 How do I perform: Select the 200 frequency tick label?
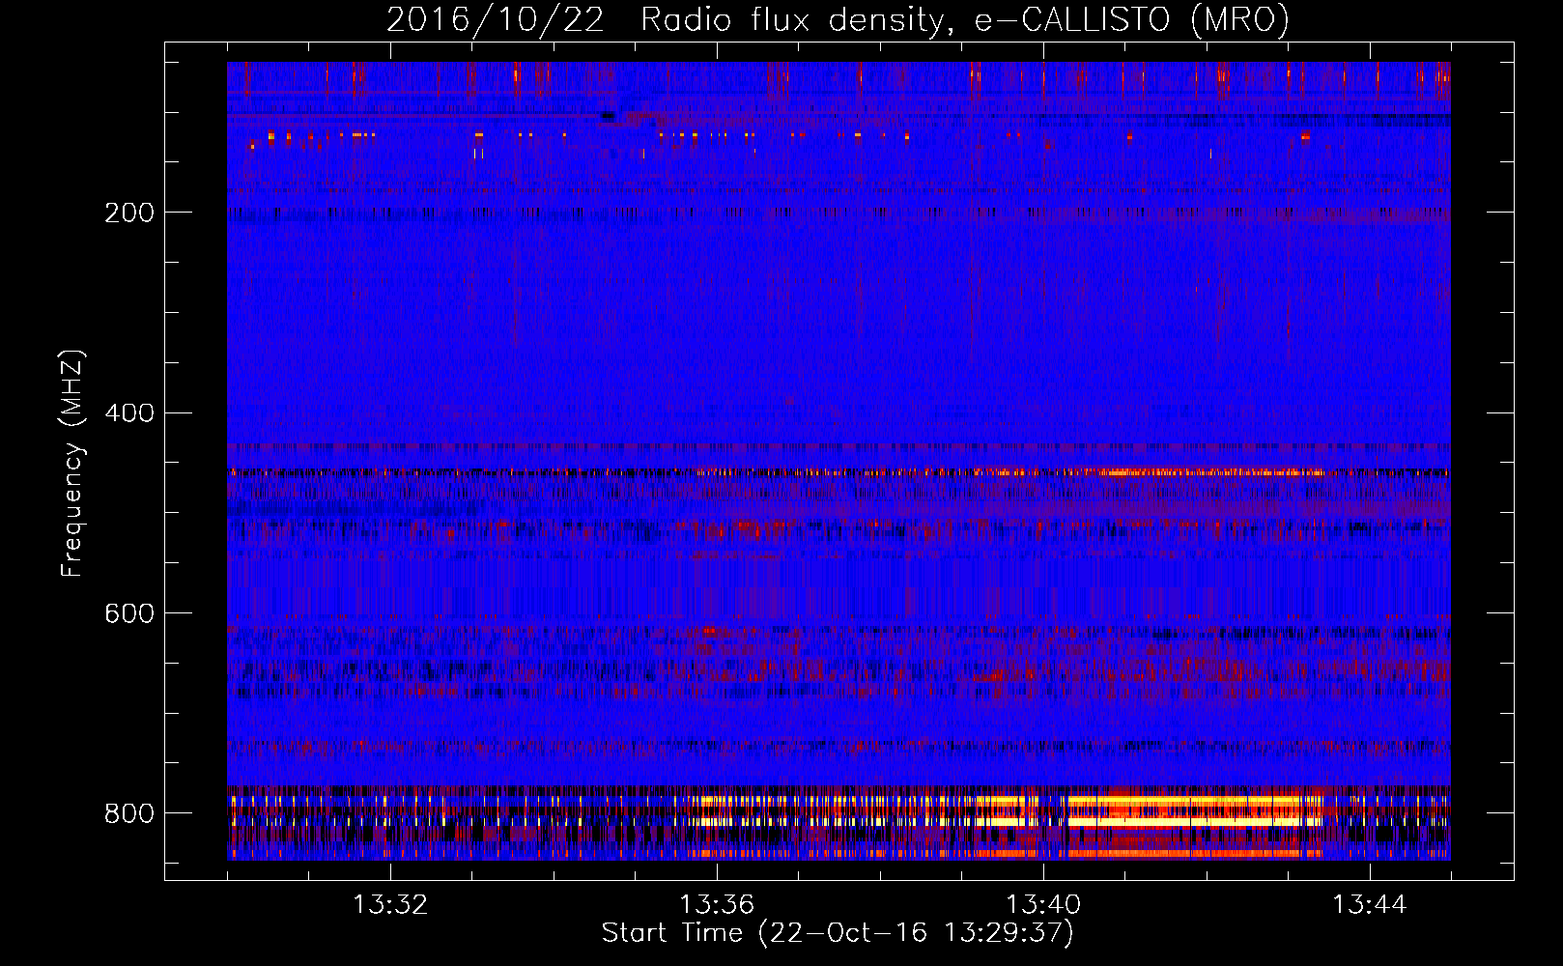pos(129,213)
